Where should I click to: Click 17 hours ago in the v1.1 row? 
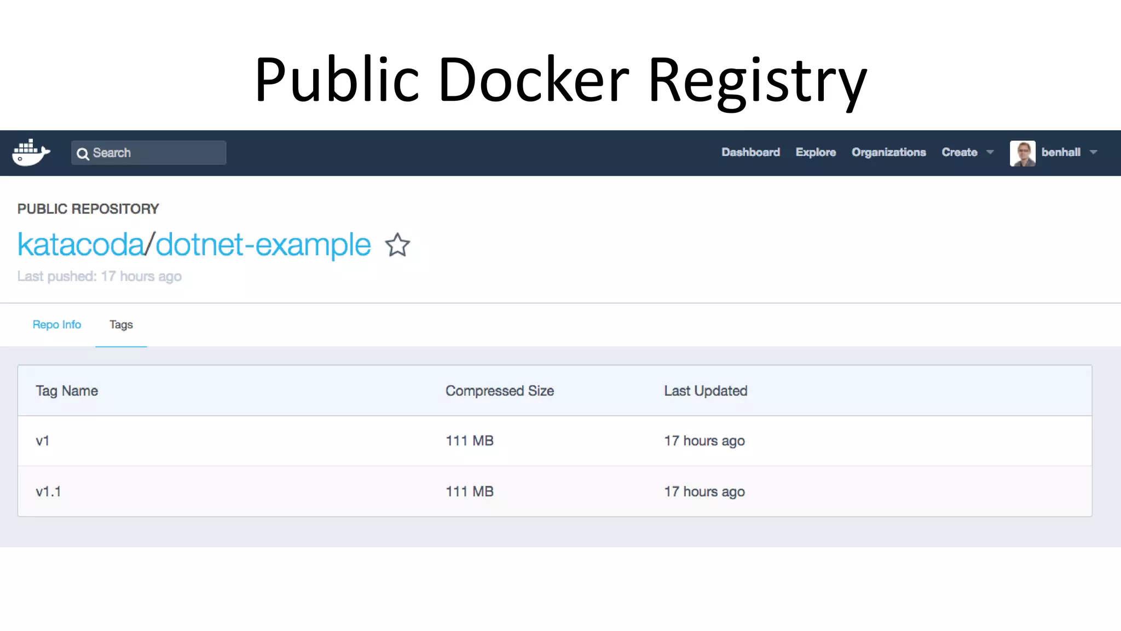point(704,492)
